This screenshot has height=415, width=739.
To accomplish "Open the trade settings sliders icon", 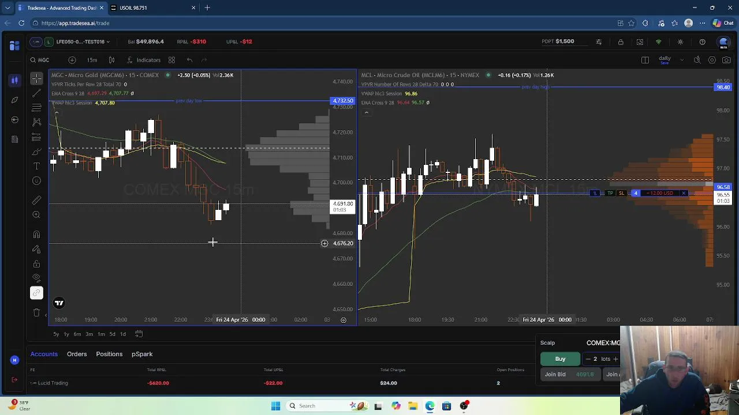I will [x=599, y=41].
